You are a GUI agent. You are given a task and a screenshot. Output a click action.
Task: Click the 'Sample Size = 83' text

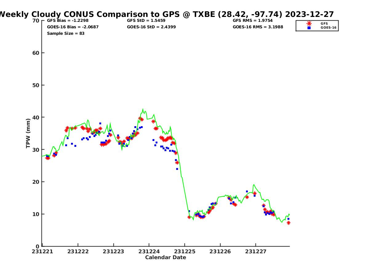click(66, 34)
